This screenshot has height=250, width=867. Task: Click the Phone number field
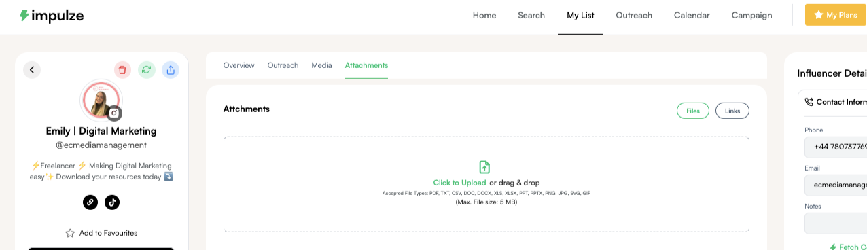836,147
